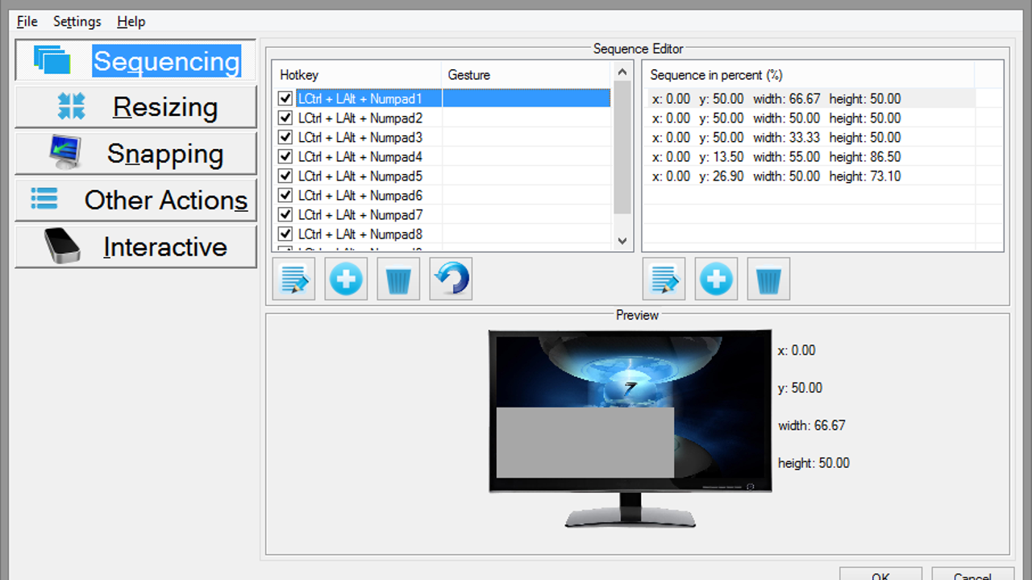The image size is (1032, 580).
Task: Delete selected hotkey using trash icon
Action: (398, 280)
